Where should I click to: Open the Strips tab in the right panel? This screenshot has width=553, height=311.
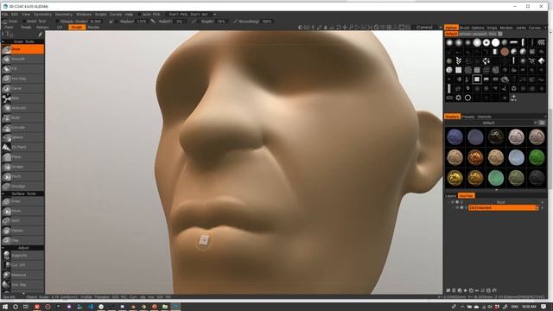point(492,28)
